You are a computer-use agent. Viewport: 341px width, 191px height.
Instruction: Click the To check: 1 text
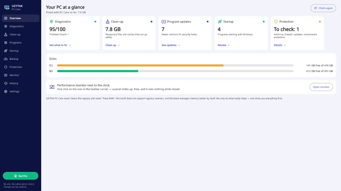(x=286, y=29)
